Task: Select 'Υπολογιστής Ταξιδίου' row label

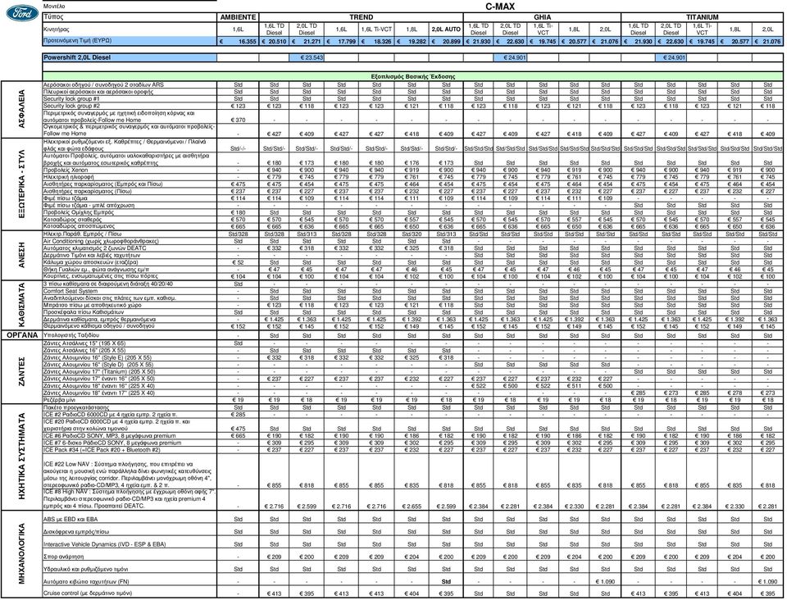Action: [71, 335]
